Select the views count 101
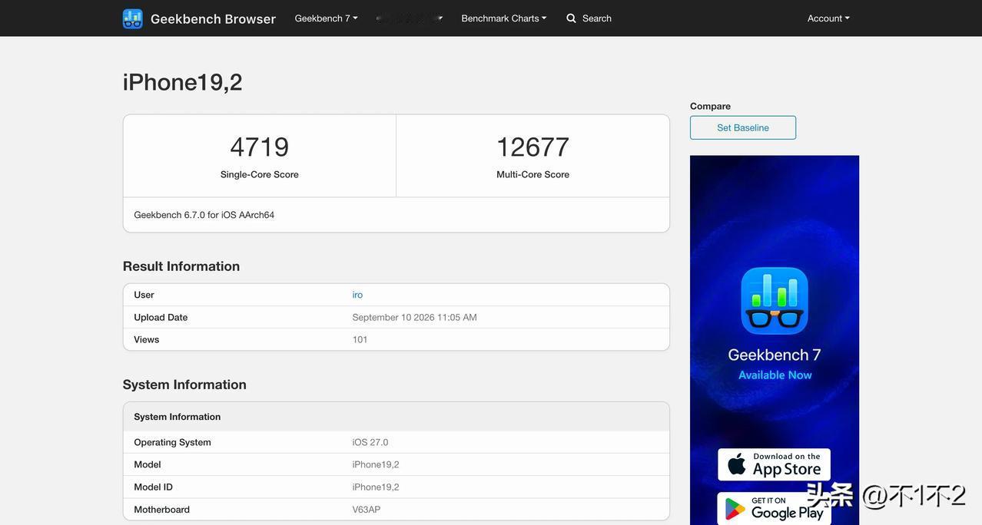 [x=360, y=339]
